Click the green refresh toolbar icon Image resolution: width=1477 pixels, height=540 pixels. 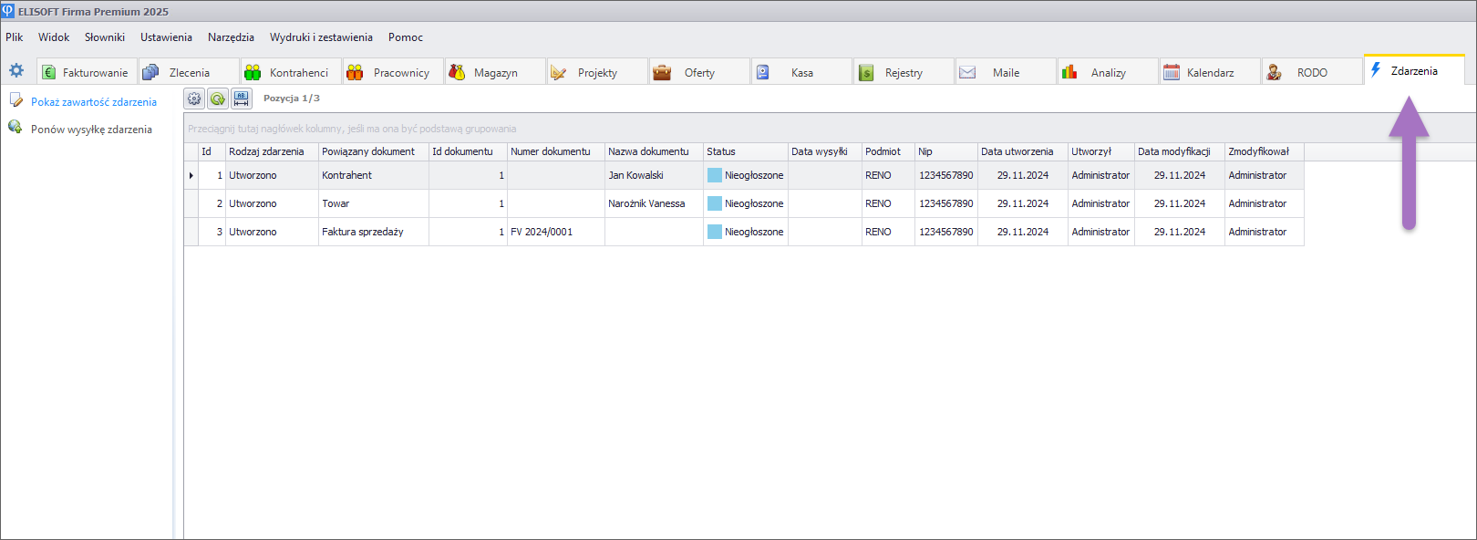218,99
